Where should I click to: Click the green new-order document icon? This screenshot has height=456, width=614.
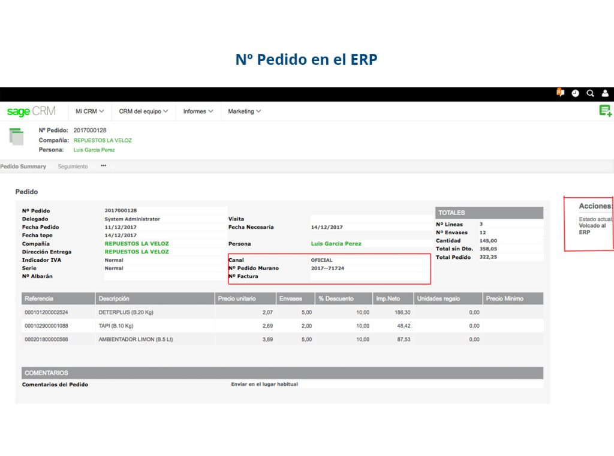pos(605,111)
